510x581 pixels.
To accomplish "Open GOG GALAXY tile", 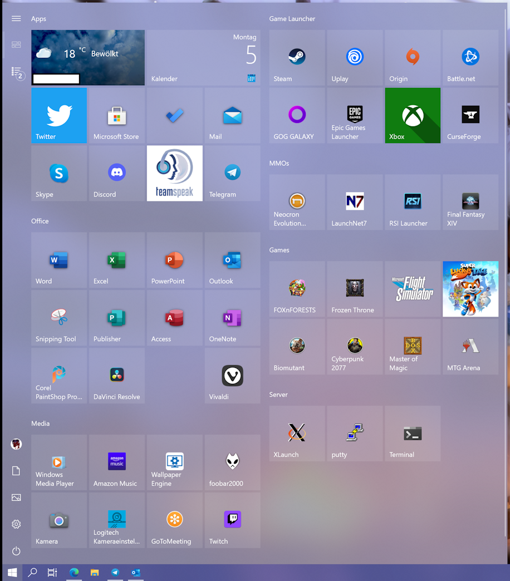I will pos(297,115).
